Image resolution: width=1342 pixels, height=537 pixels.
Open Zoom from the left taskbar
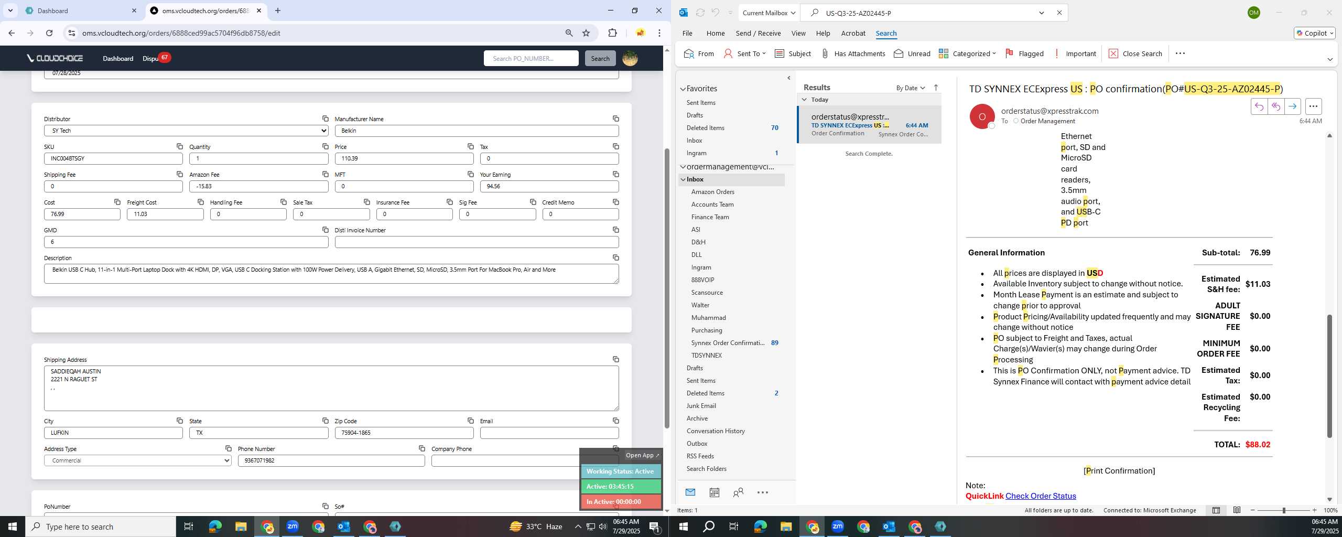coord(293,527)
